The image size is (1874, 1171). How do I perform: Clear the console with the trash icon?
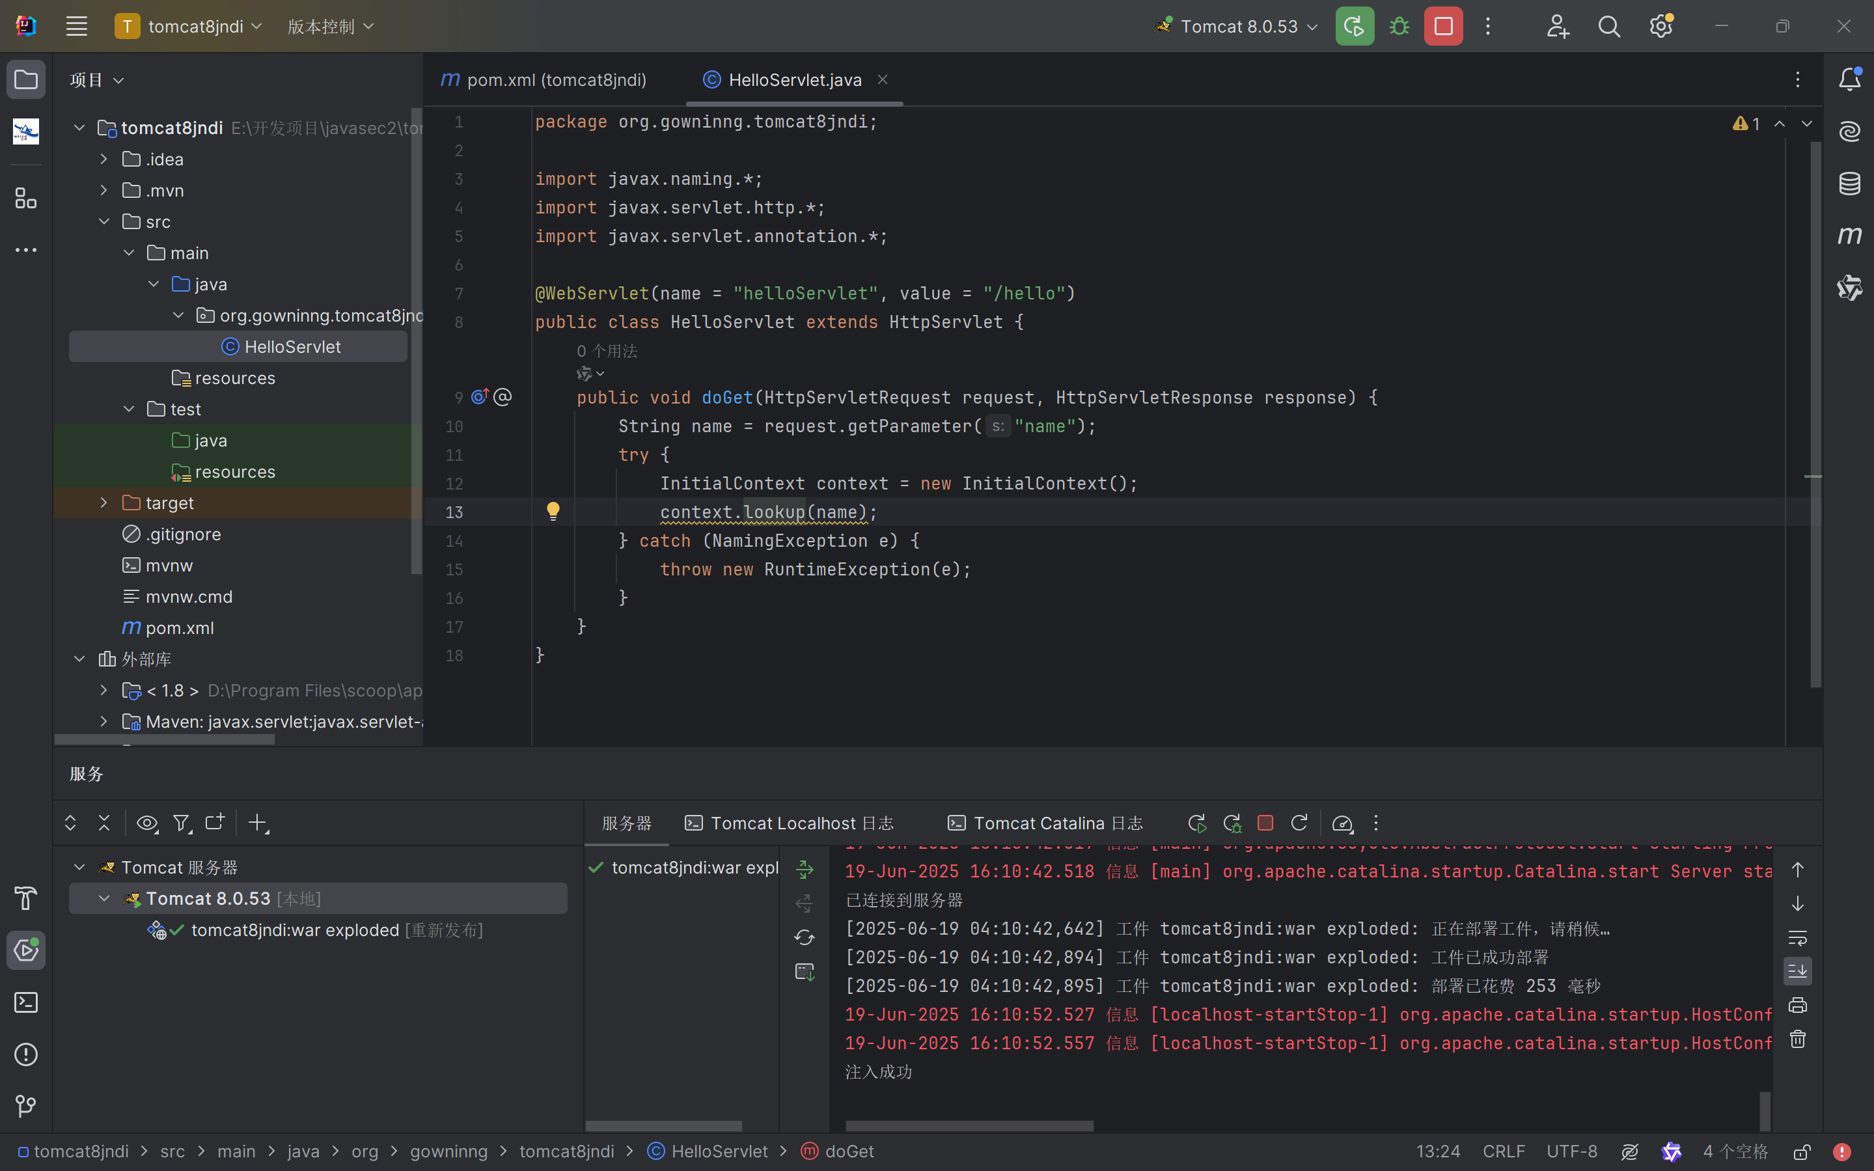[x=1797, y=1040]
